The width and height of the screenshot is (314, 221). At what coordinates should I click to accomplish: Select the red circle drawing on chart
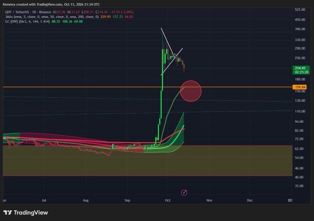click(x=191, y=91)
